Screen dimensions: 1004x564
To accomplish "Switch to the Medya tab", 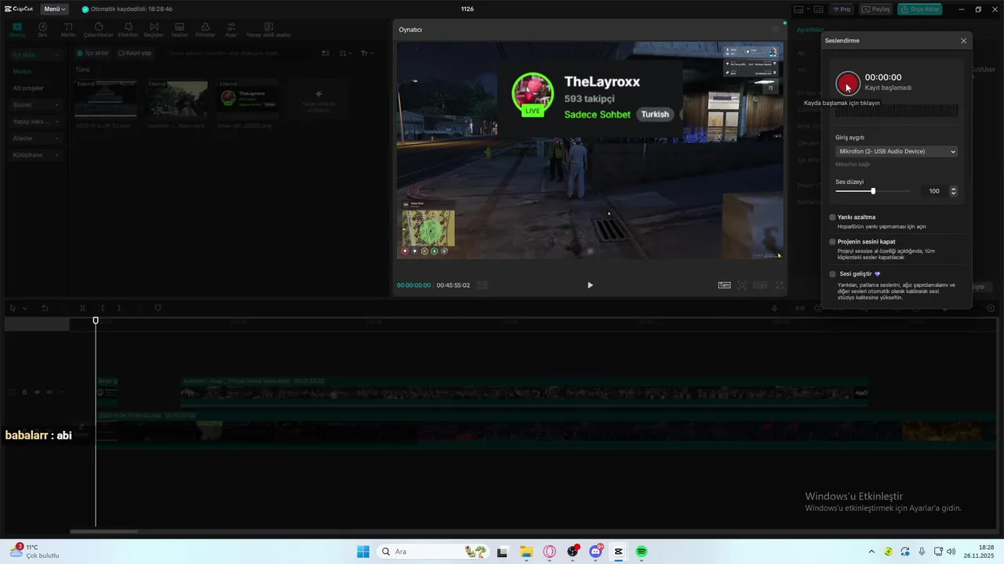I will pos(17,30).
